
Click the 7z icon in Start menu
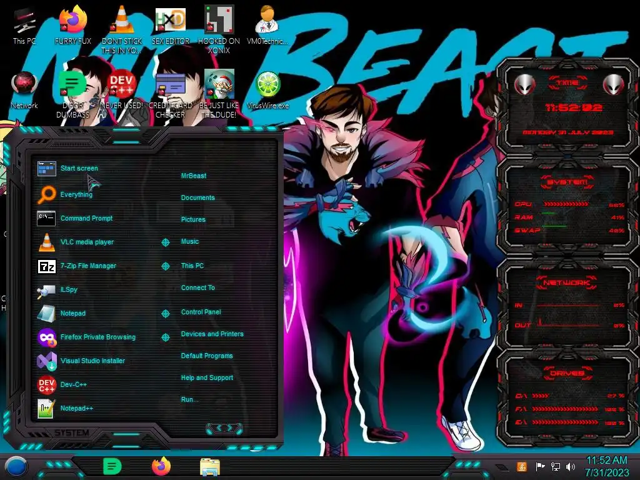[x=46, y=266]
